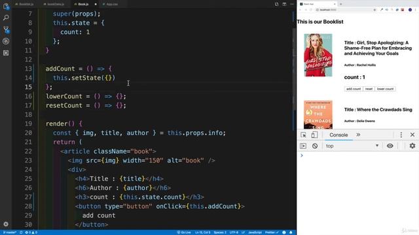The width and height of the screenshot is (419, 235).
Task: Click the unsaved dot on Book.js tab
Action: click(96, 4)
